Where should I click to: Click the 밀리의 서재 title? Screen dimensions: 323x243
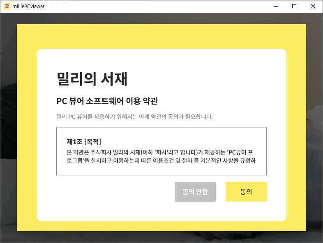92,79
